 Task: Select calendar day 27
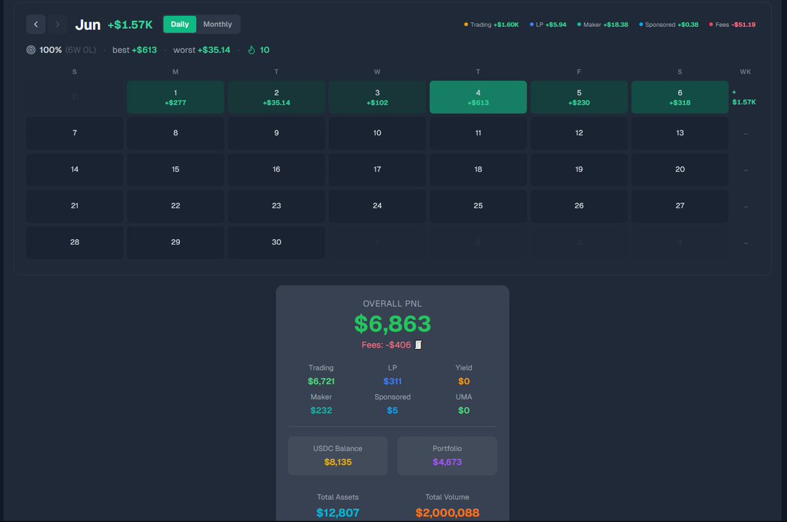pyautogui.click(x=680, y=206)
